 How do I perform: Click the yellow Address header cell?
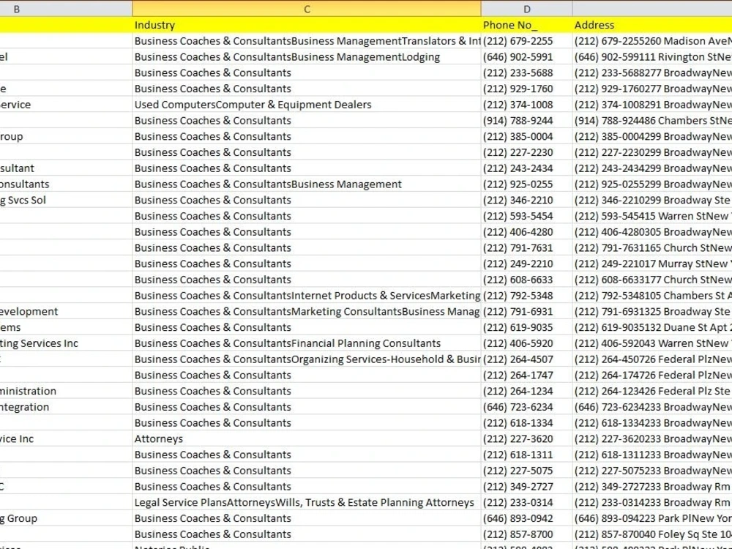click(594, 25)
